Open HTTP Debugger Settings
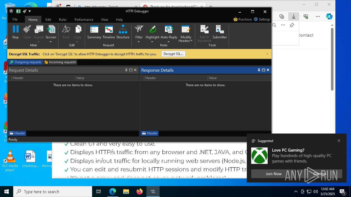The image size is (351, 197). pos(262,19)
